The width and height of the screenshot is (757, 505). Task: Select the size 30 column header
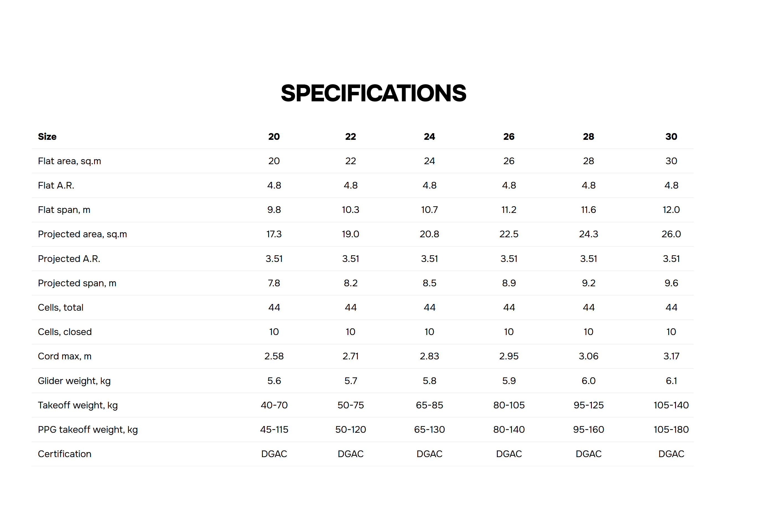coord(671,136)
